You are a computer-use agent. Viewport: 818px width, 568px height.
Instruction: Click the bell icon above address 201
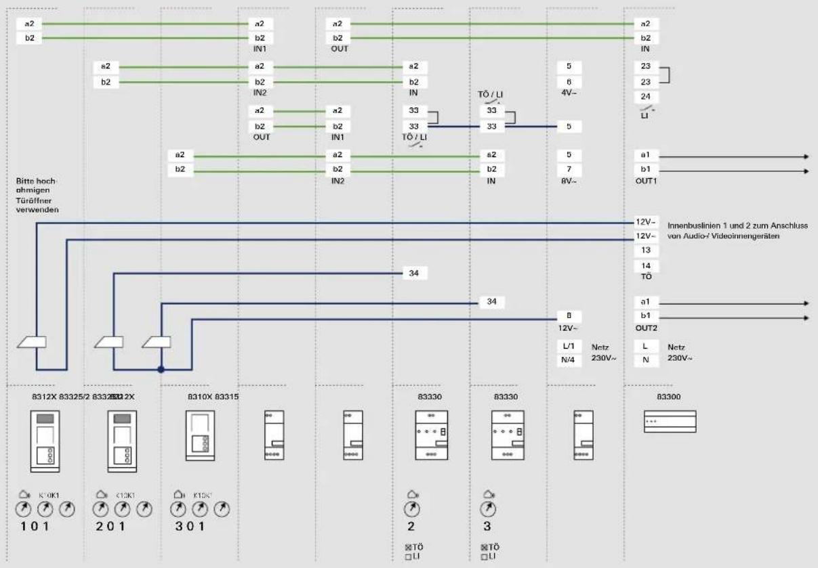(x=101, y=494)
